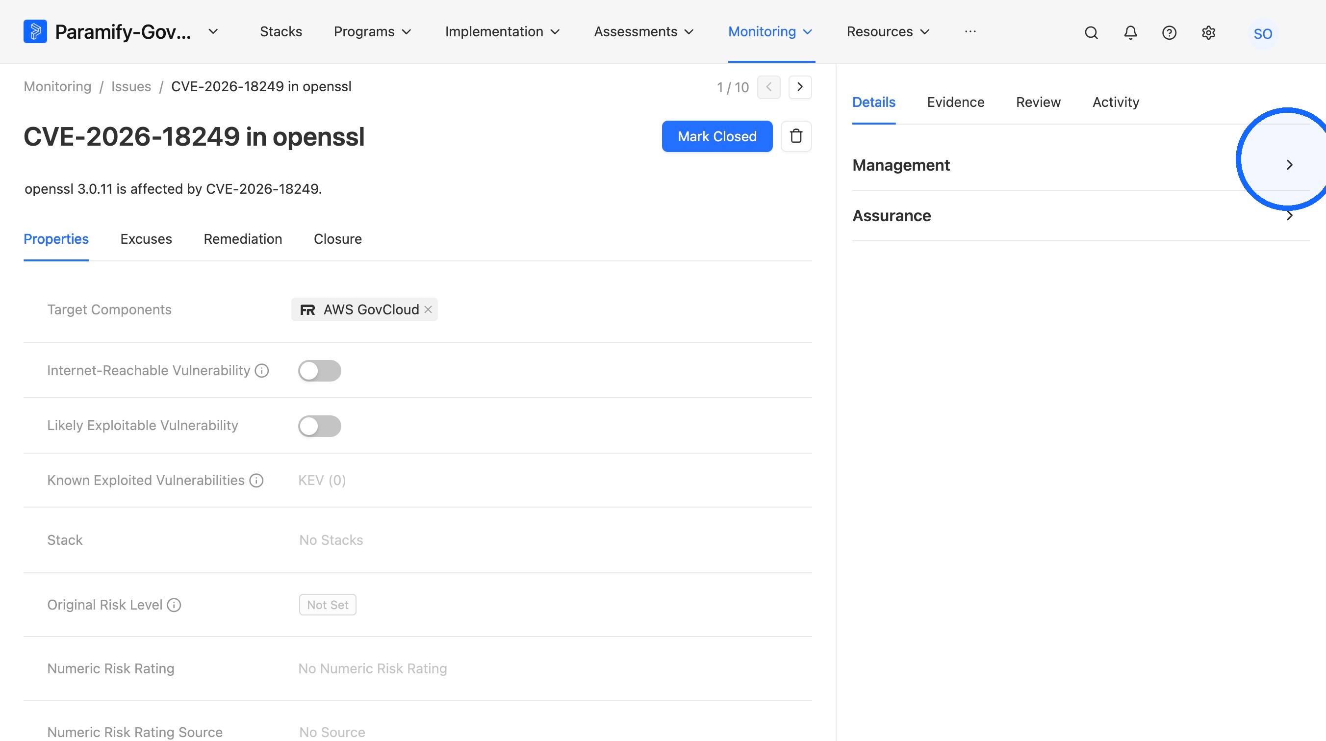Open the Assessments dropdown menu
This screenshot has height=741, width=1326.
[x=644, y=31]
